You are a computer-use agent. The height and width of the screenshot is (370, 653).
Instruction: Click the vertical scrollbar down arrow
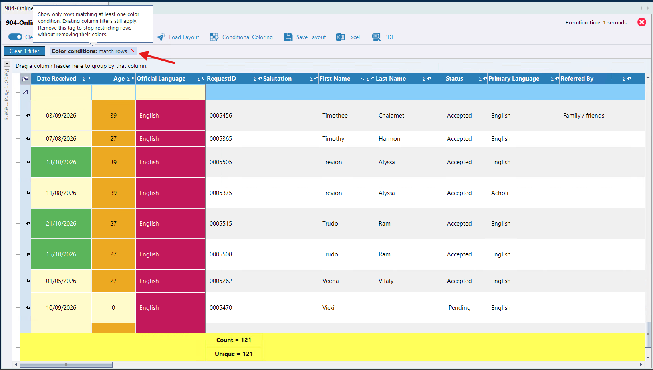click(648, 358)
